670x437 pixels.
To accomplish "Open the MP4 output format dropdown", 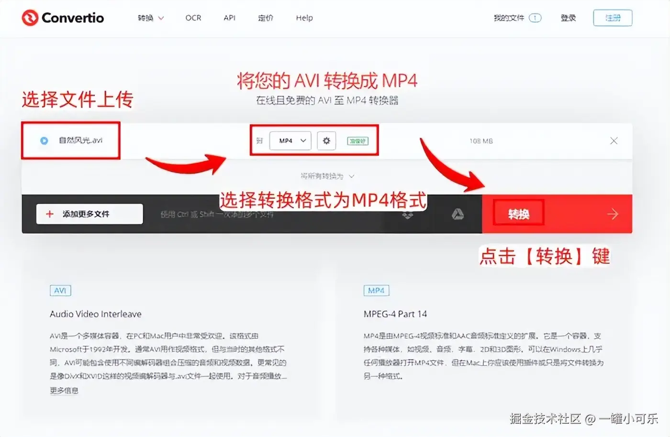I will tap(290, 141).
